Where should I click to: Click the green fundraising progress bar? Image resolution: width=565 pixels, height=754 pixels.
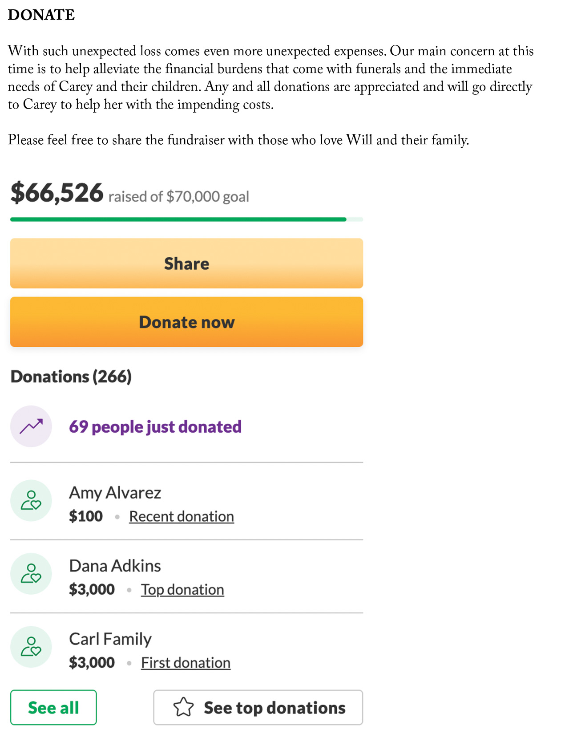coord(186,219)
